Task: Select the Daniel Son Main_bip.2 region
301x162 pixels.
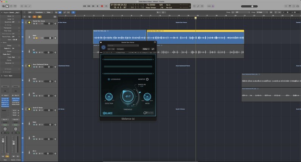Action: pyautogui.click(x=196, y=37)
